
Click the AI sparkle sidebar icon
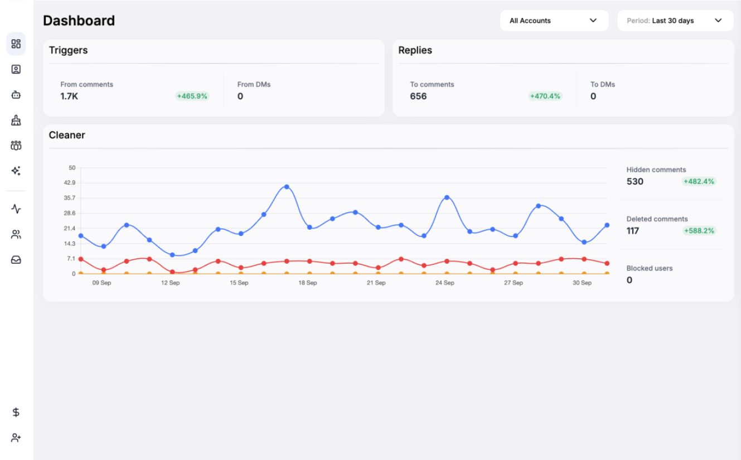(16, 171)
